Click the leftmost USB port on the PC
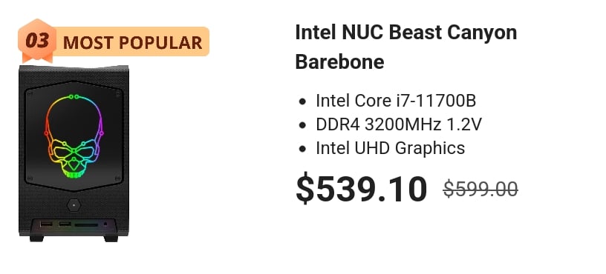 [46, 224]
